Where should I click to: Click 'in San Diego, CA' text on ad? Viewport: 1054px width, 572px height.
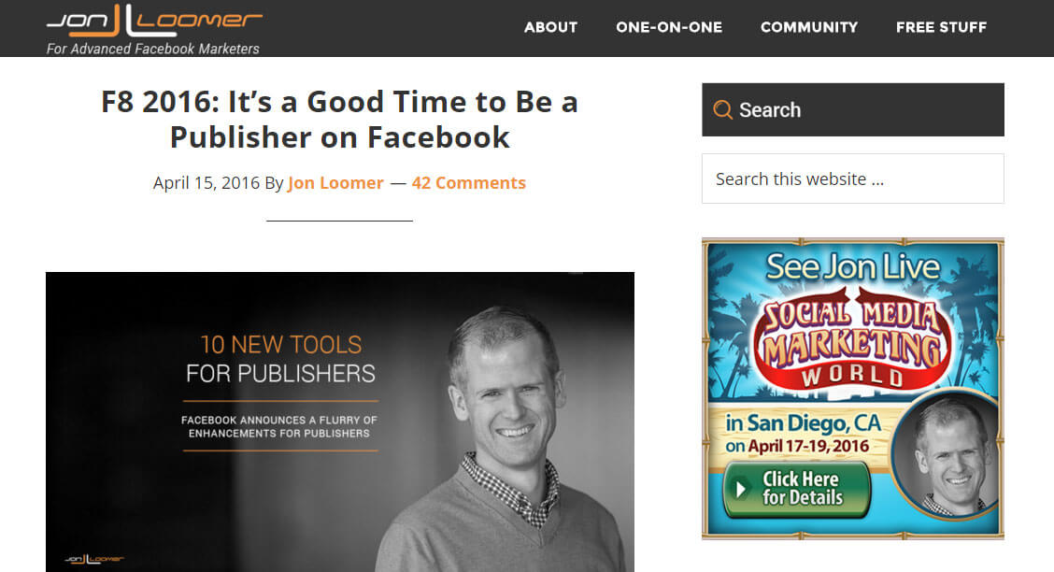(803, 422)
